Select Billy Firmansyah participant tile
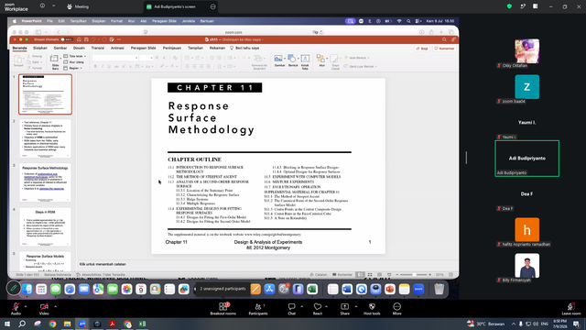The image size is (586, 330). pos(527,266)
